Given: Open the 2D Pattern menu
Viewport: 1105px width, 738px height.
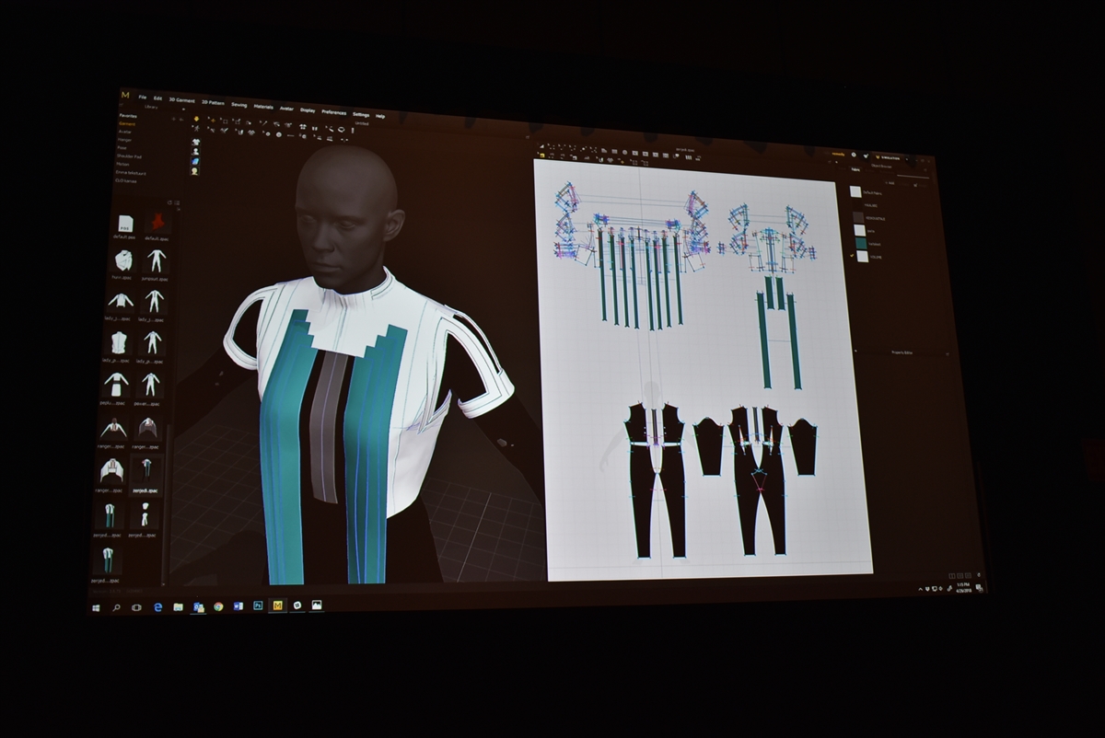Looking at the screenshot, I should [213, 102].
